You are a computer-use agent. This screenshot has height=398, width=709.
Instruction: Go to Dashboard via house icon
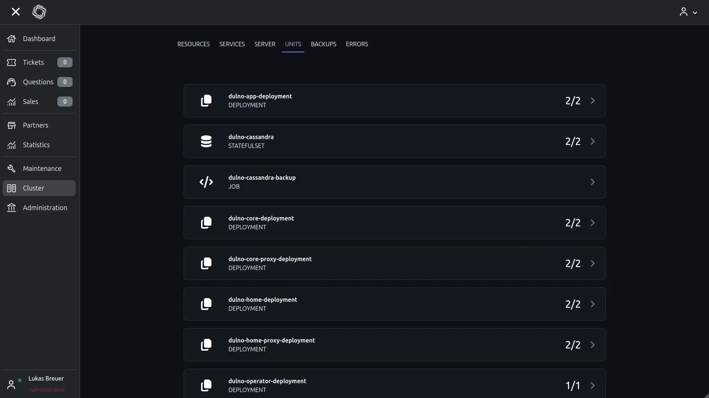pyautogui.click(x=11, y=39)
